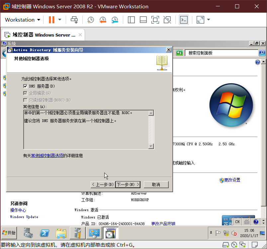Open the 更改产品密钥 link

click(163, 224)
